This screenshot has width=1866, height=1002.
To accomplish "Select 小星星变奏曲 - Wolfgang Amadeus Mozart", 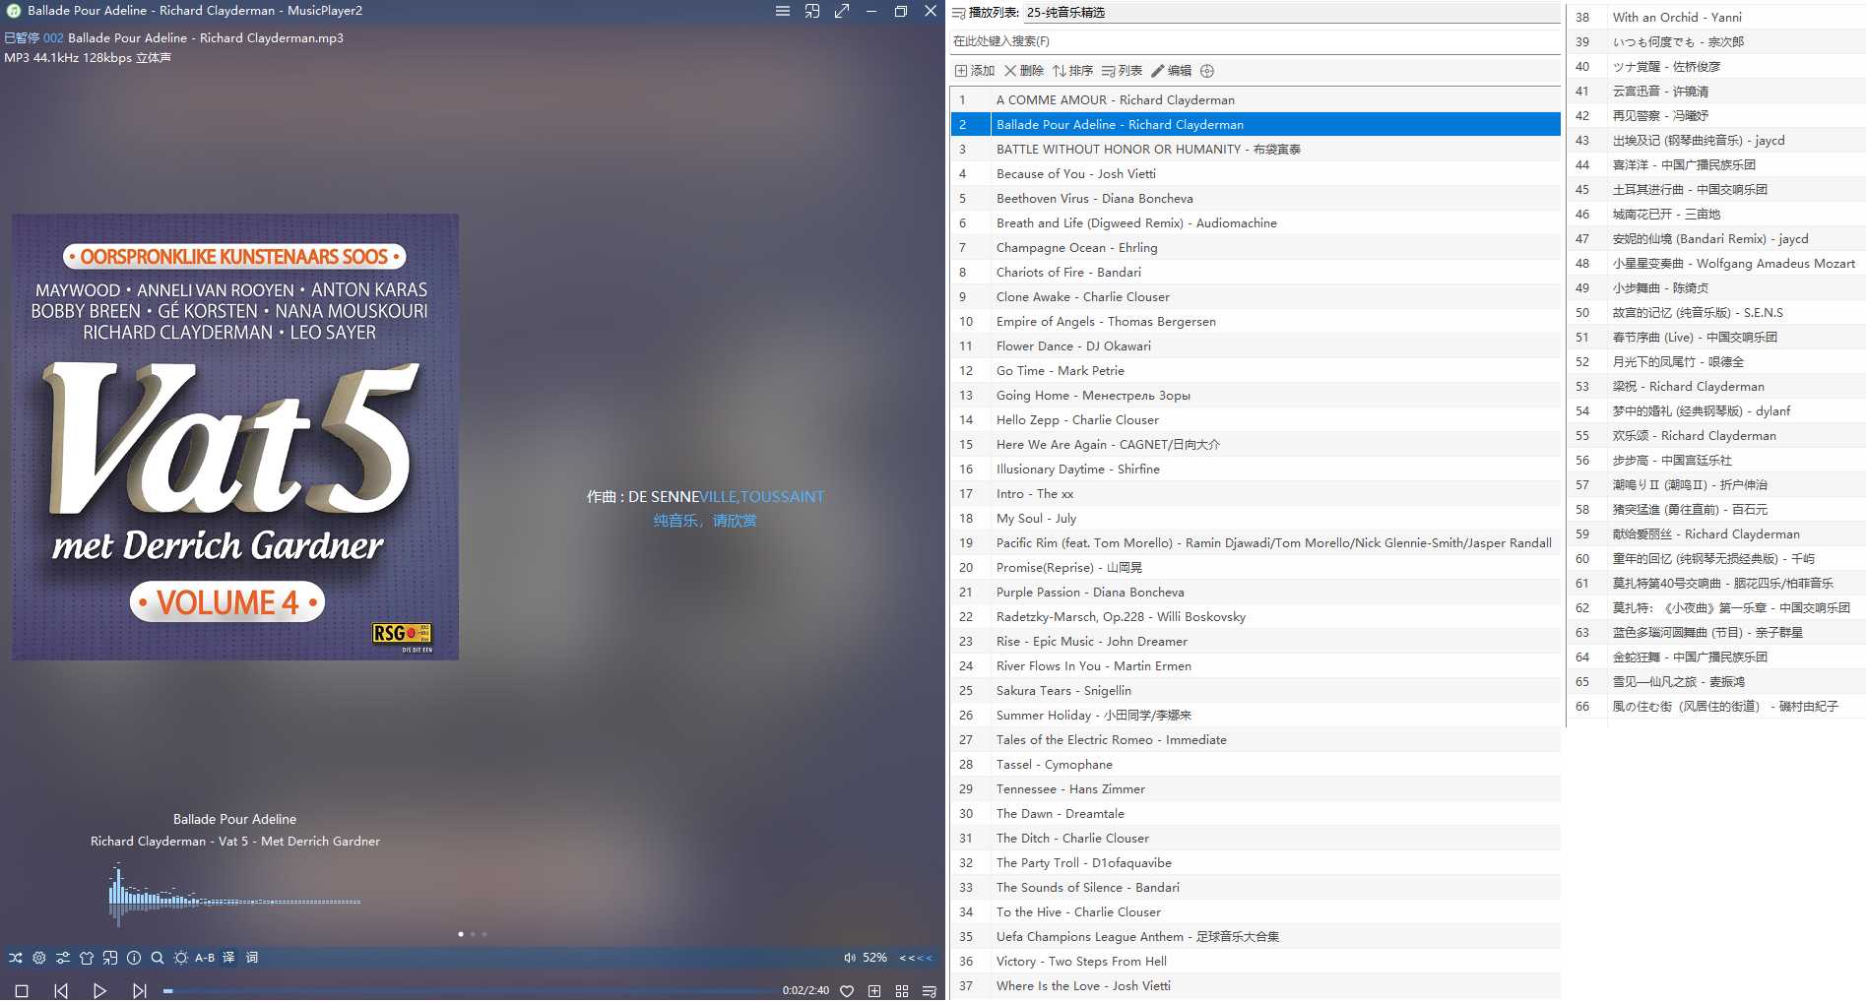I will pyautogui.click(x=1715, y=263).
